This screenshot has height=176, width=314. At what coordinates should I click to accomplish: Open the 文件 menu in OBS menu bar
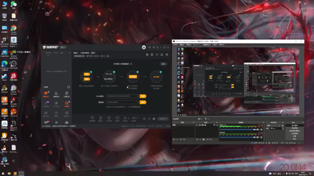click(175, 45)
